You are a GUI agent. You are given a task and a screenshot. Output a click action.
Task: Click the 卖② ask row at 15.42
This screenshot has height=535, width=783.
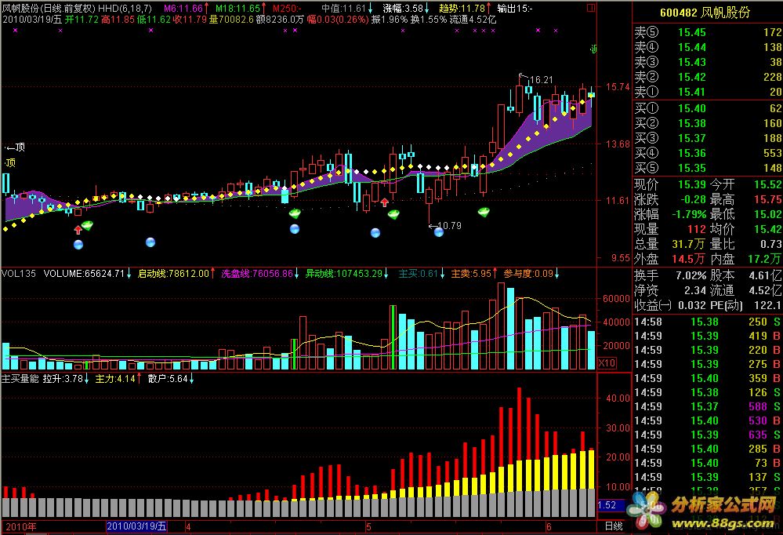pos(708,77)
